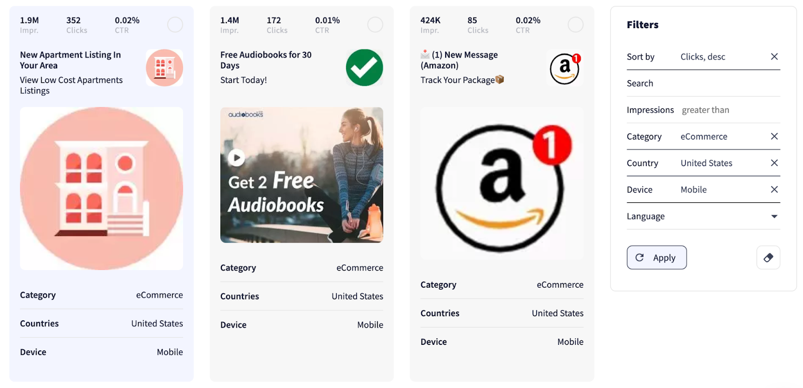The image size is (803, 388).
Task: Click the small apartment building icon
Action: coord(164,68)
